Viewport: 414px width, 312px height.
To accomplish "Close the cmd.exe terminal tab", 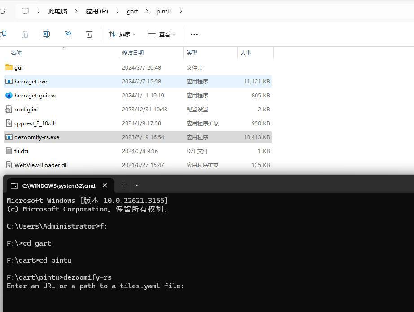I will tap(105, 185).
